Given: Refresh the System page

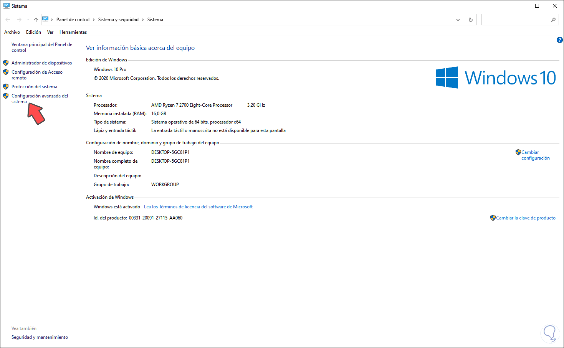Looking at the screenshot, I should pyautogui.click(x=471, y=20).
